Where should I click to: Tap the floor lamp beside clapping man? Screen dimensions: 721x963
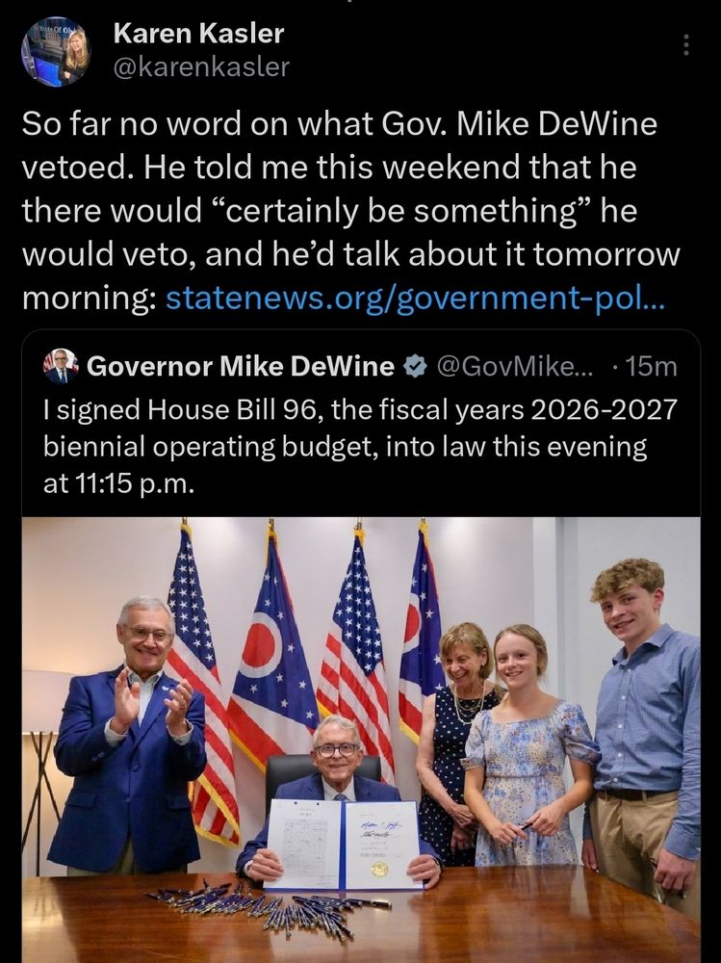[40, 761]
